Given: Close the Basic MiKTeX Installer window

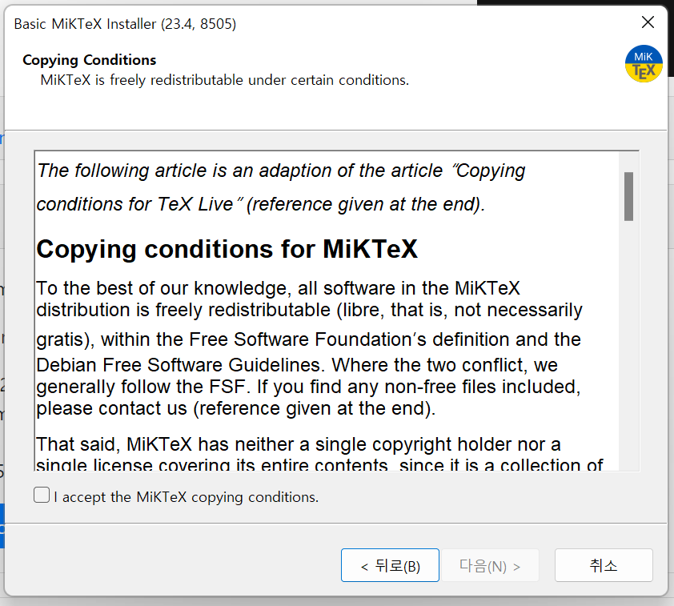Looking at the screenshot, I should (x=648, y=22).
